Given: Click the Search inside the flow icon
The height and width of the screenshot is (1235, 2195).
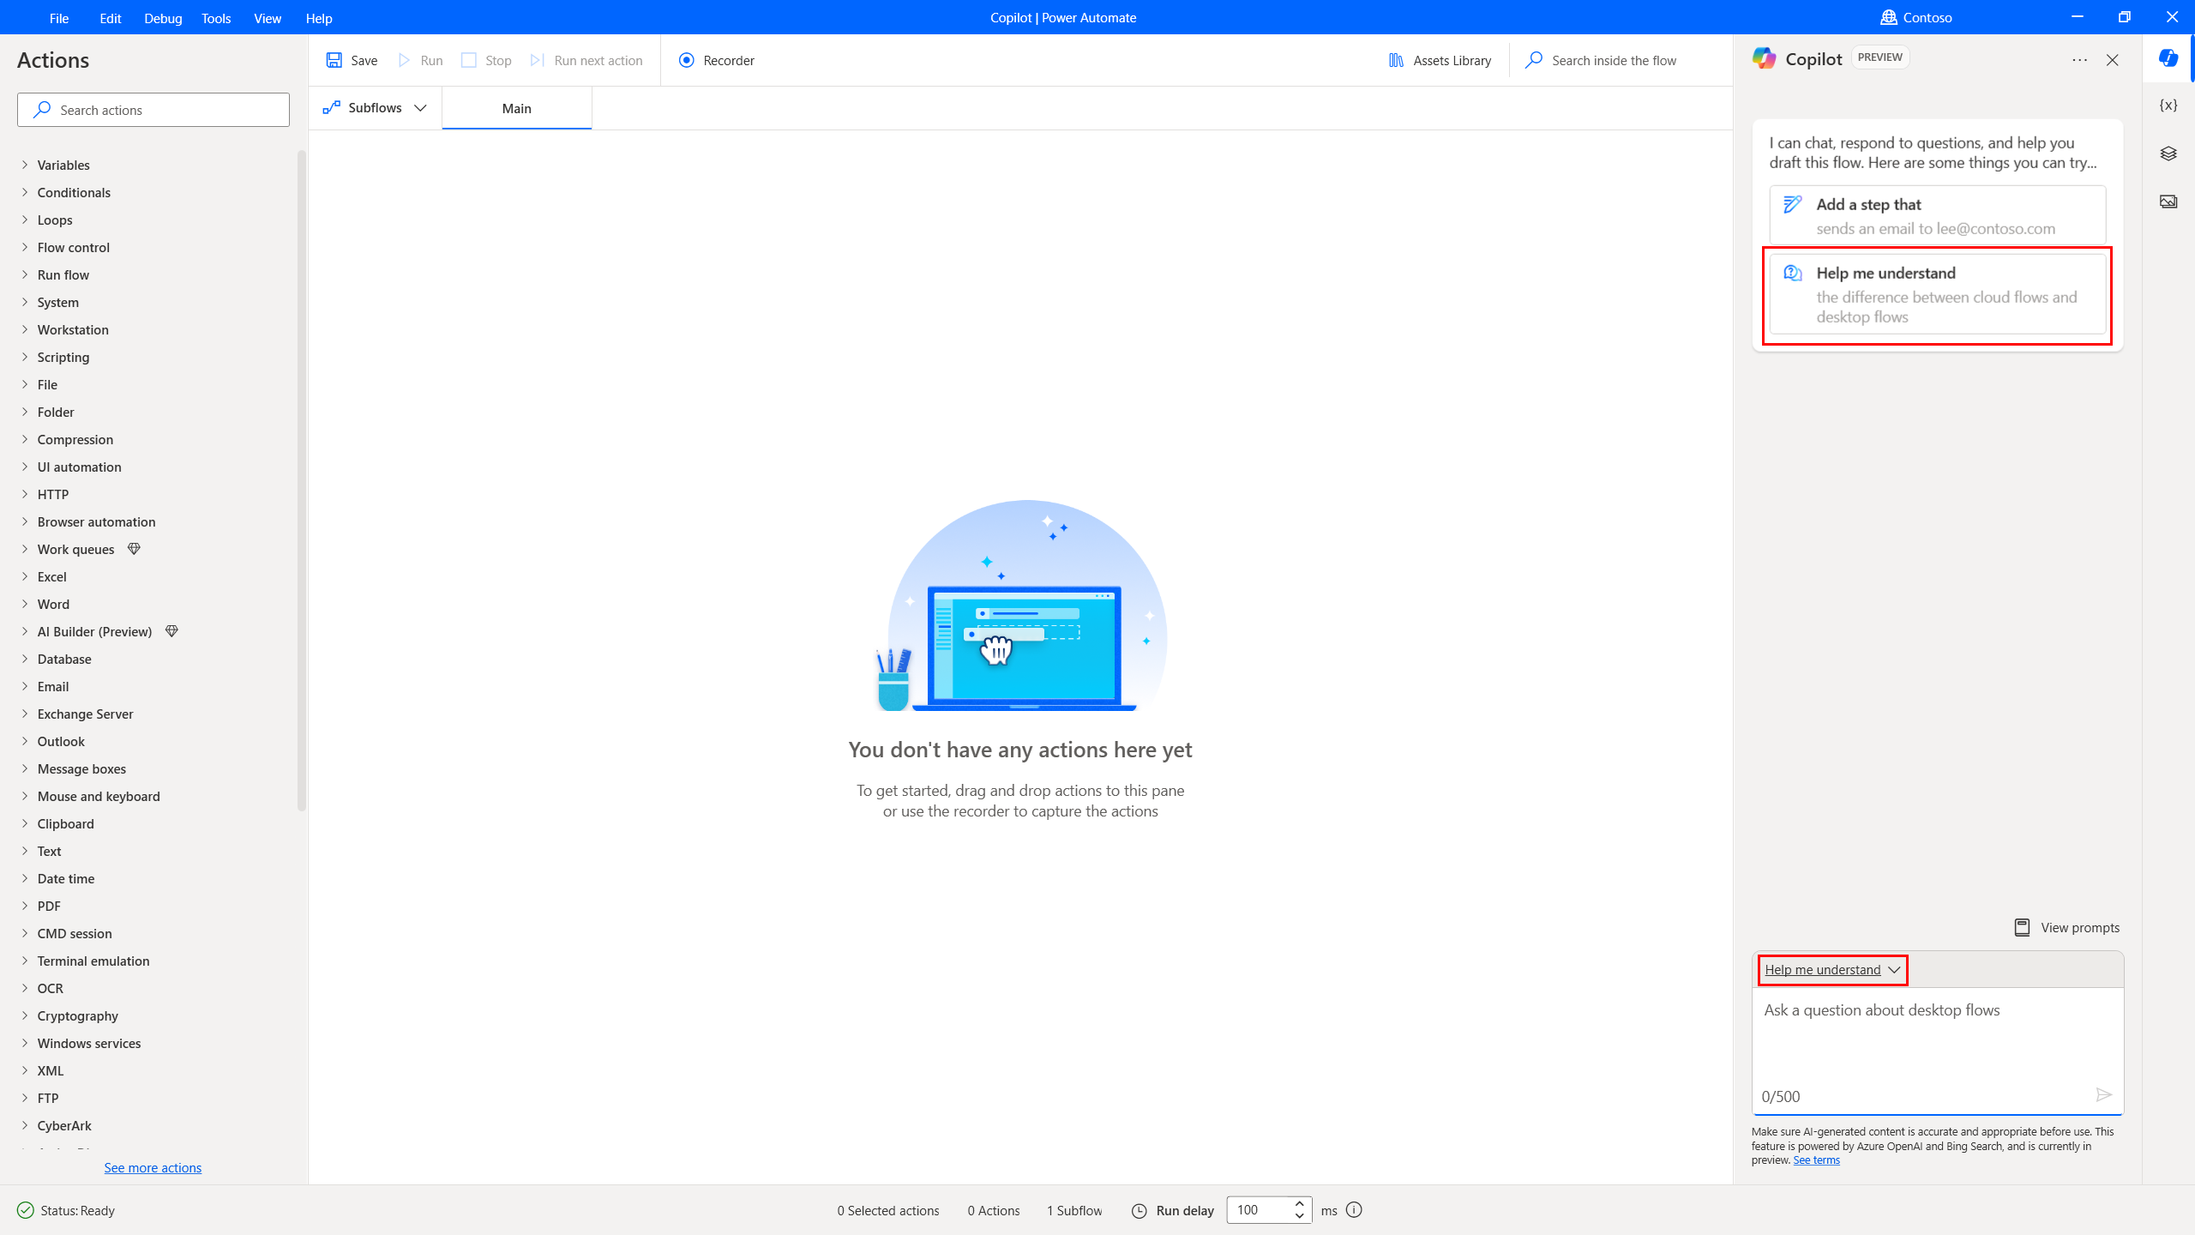Looking at the screenshot, I should [x=1533, y=60].
